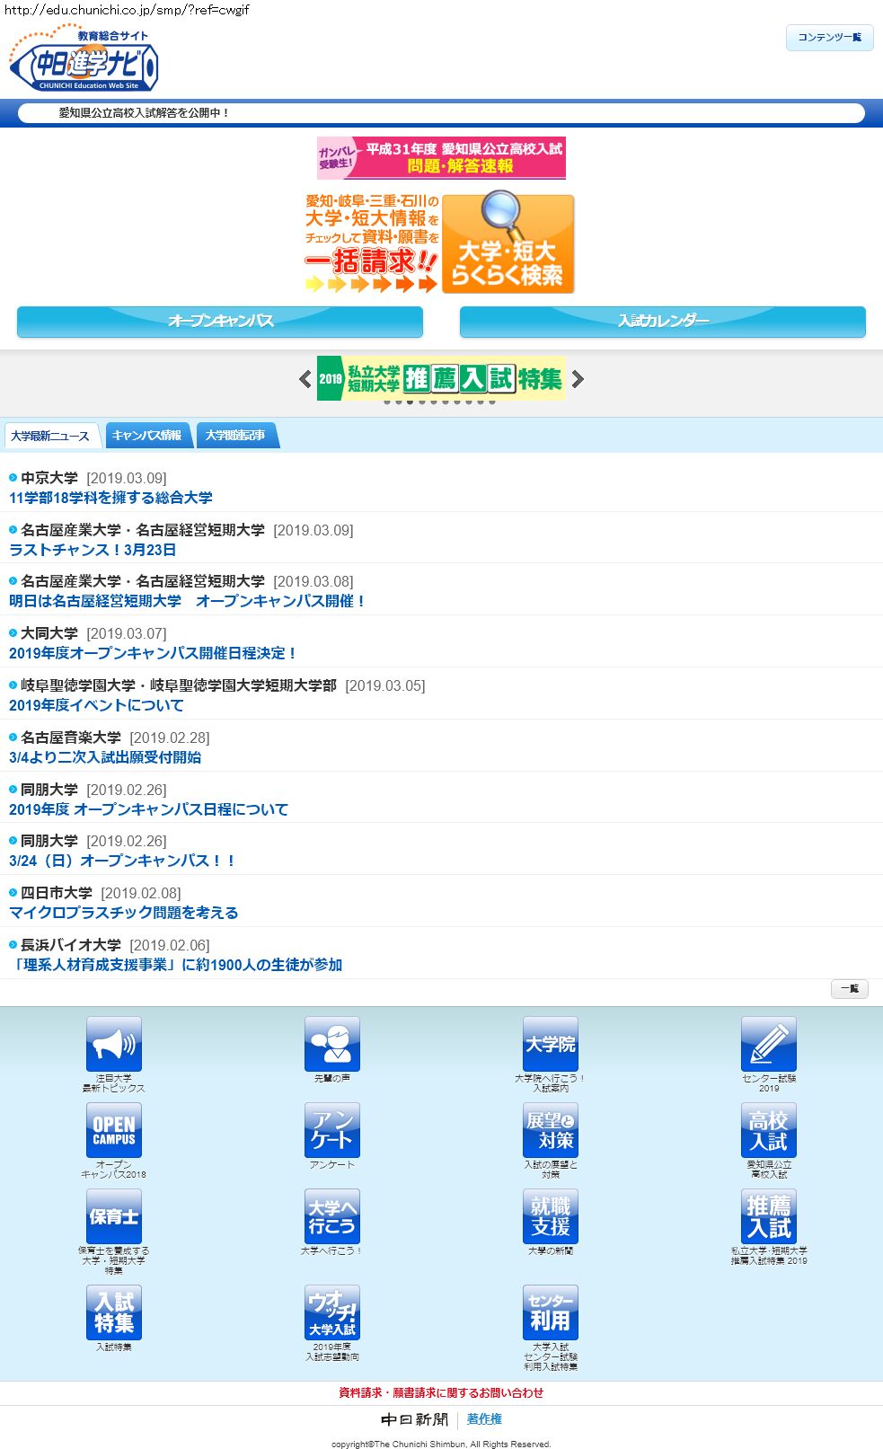Open link 11学部18学科を擁する総合大学
Screen dimensions: 883x1449
coord(110,498)
